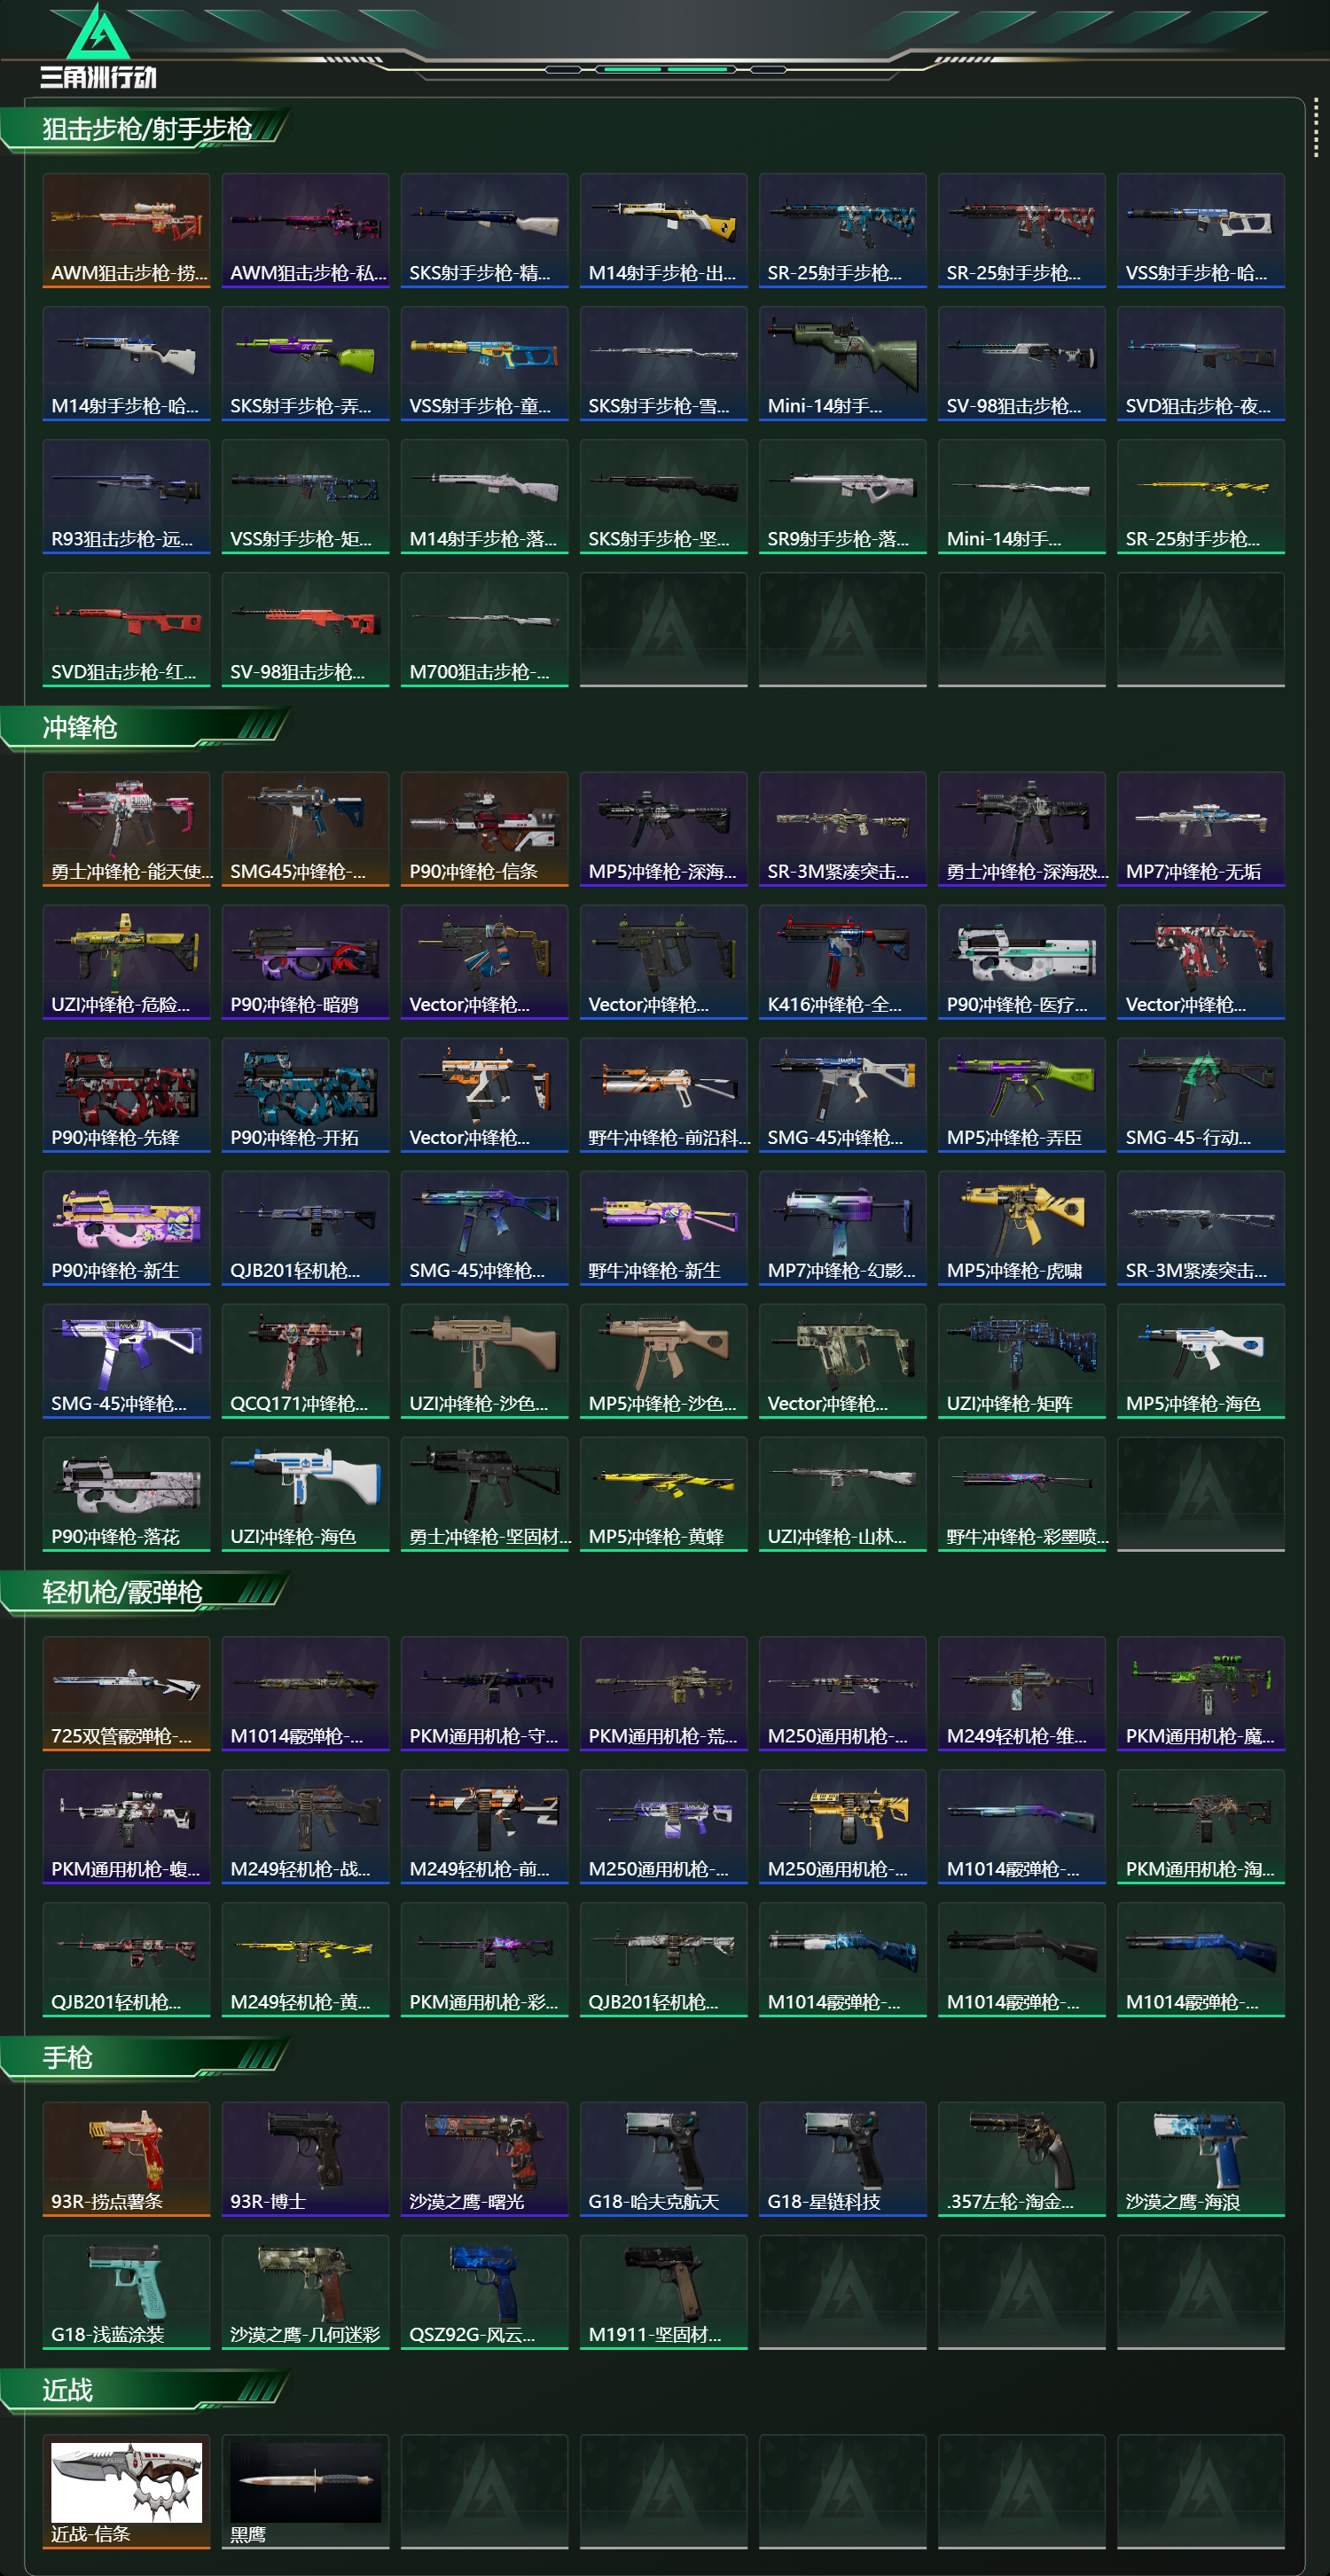
Task: Choose the P90冲锋枪-新生 pink skin
Action: 126,1228
